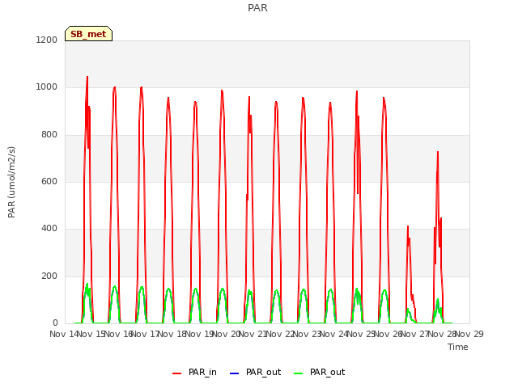This screenshot has width=518, height=388.
Task: Click the PAR chart title
Action: pyautogui.click(x=257, y=8)
